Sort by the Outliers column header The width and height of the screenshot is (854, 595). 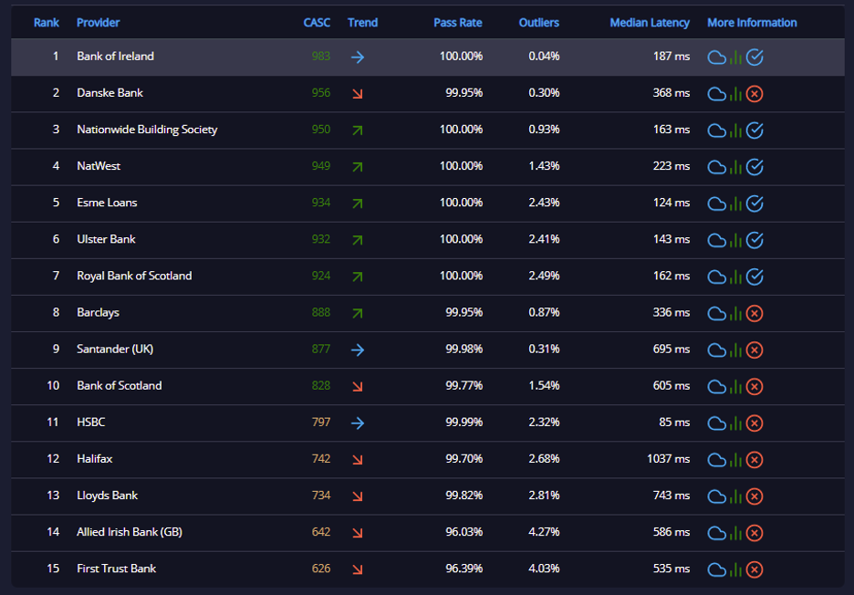click(539, 22)
